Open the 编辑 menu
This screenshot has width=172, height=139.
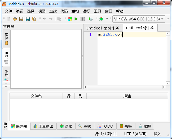(20, 11)
